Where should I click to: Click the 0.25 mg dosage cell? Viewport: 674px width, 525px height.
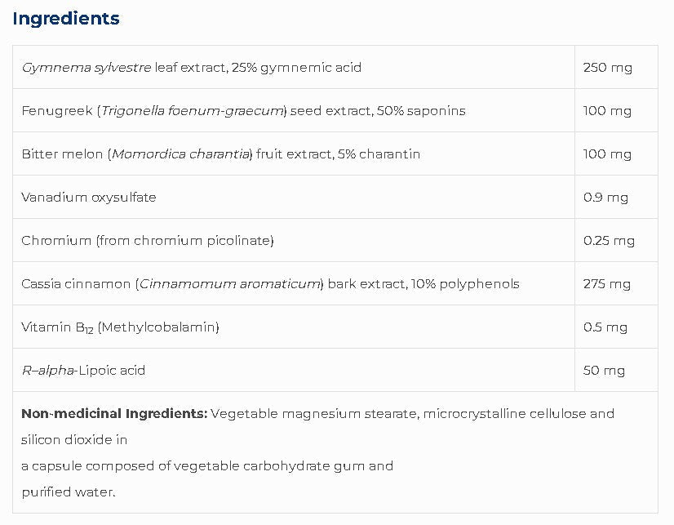click(x=609, y=240)
